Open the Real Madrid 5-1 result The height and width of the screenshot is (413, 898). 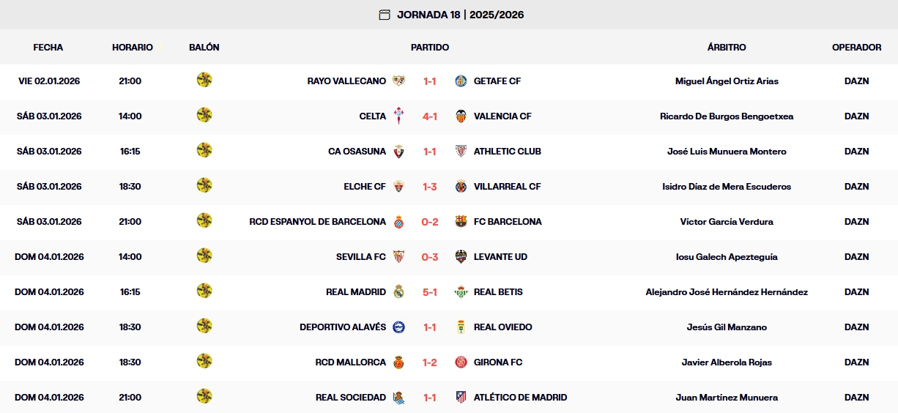click(430, 292)
